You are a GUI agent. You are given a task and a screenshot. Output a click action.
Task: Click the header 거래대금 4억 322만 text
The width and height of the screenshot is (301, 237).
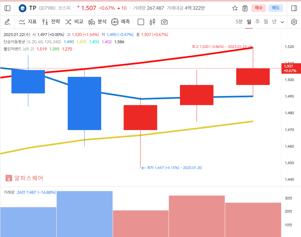pos(186,8)
